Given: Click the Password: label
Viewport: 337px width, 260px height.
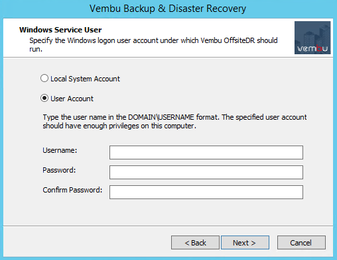Looking at the screenshot, I should tap(59, 170).
